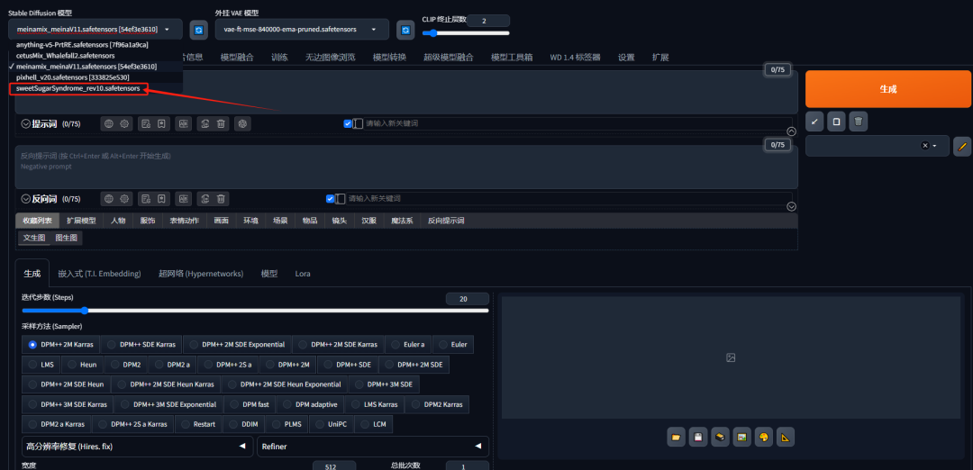Click the bookmark favorites icon in the 反向词 toolbar
This screenshot has width=973, height=470.
point(160,198)
